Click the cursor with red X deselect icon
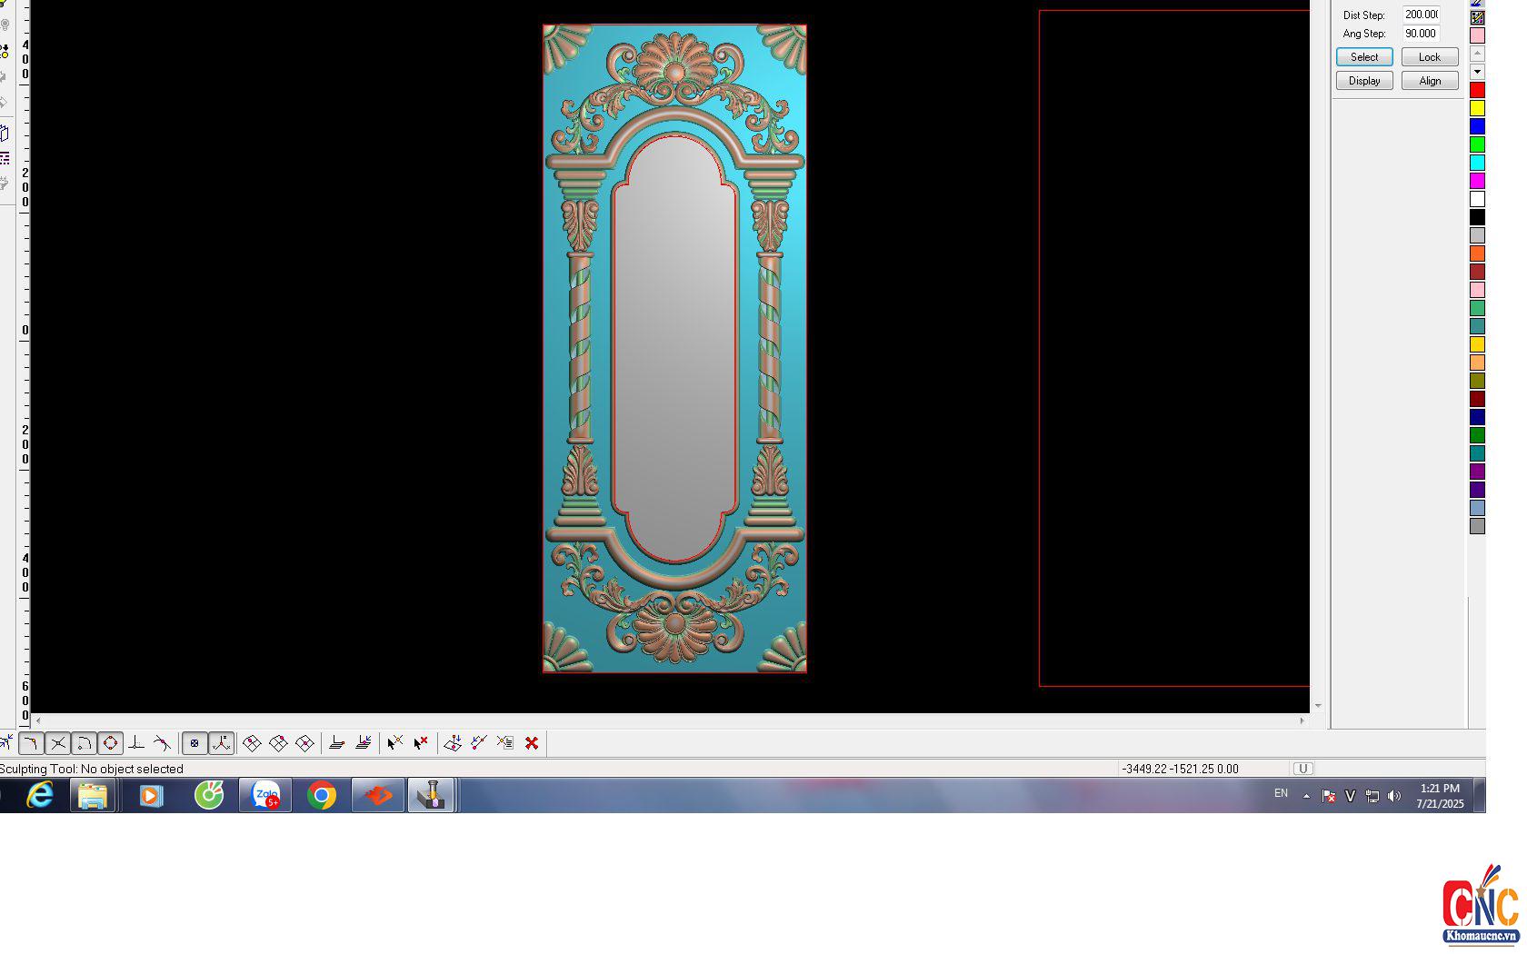The image size is (1527, 954). point(420,743)
